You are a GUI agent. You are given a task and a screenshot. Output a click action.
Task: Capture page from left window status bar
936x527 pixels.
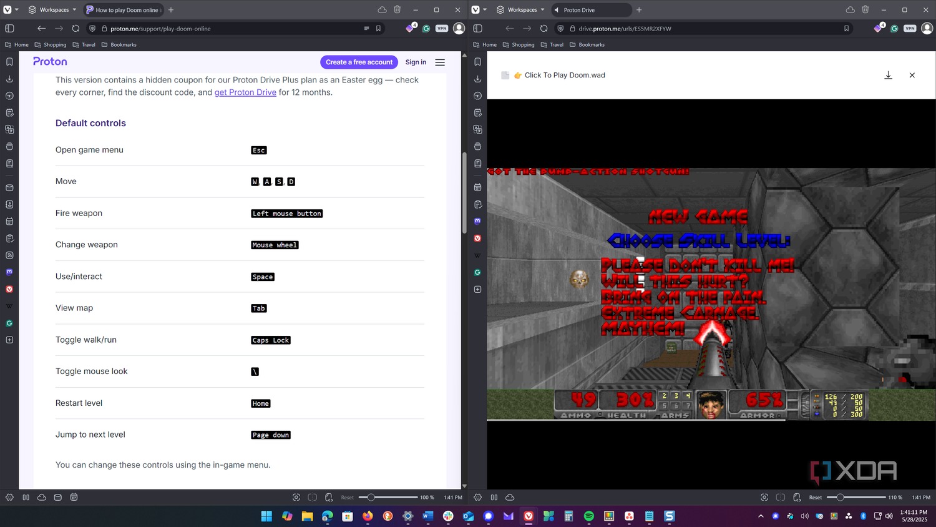pyautogui.click(x=296, y=497)
